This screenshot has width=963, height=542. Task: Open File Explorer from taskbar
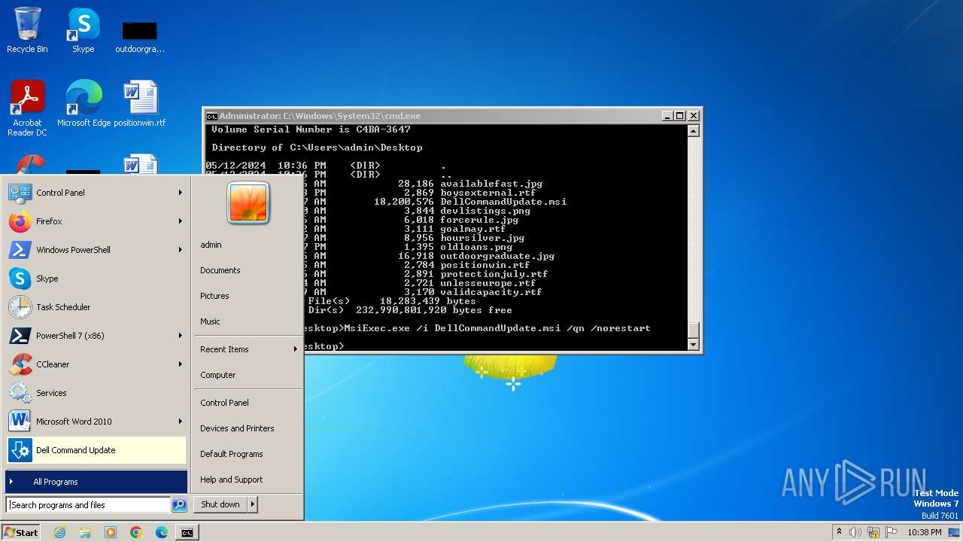(85, 532)
